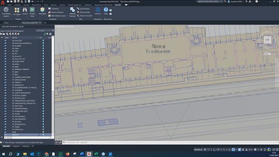Screen dimensions: 279x157
Task: Click the layer filter search icon
Action: 53,31
